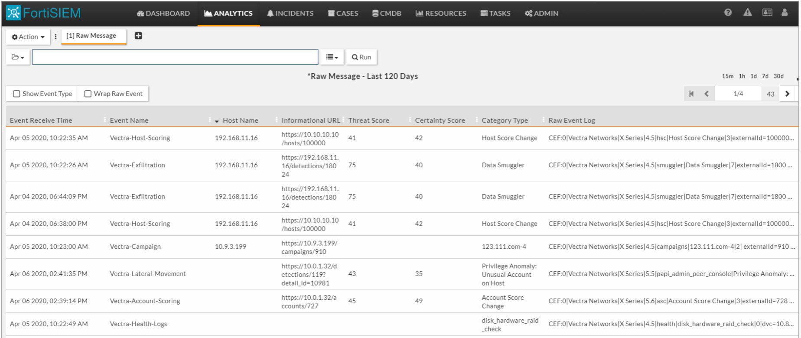
Task: Open the Action dropdown menu
Action: click(28, 37)
